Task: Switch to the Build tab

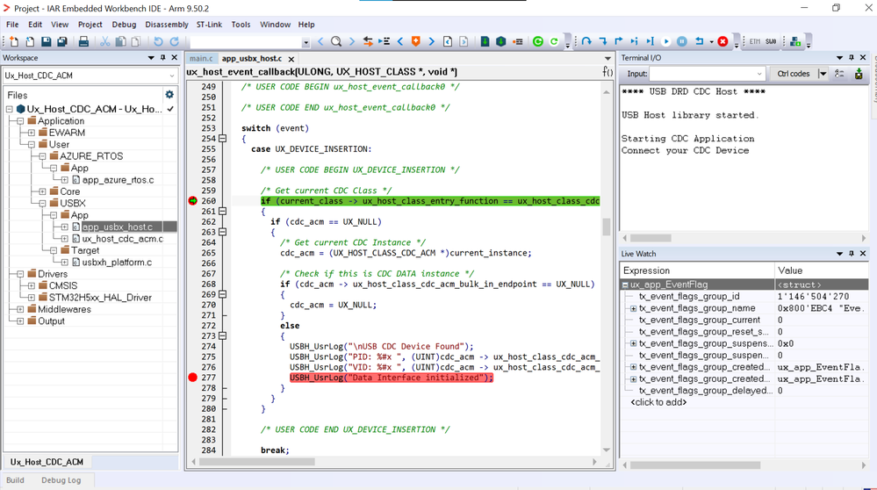Action: 15,480
